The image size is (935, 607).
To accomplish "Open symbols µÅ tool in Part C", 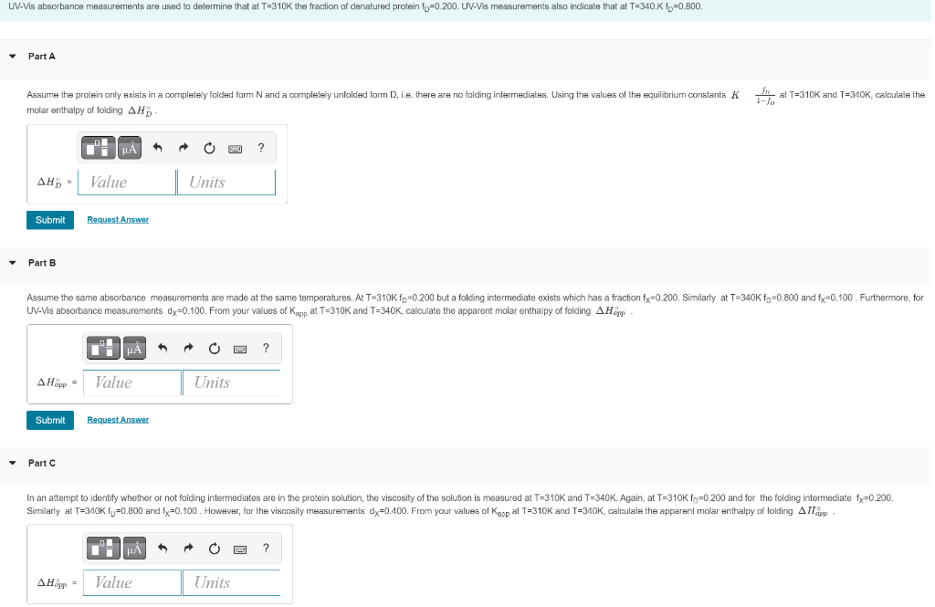I will click(135, 549).
